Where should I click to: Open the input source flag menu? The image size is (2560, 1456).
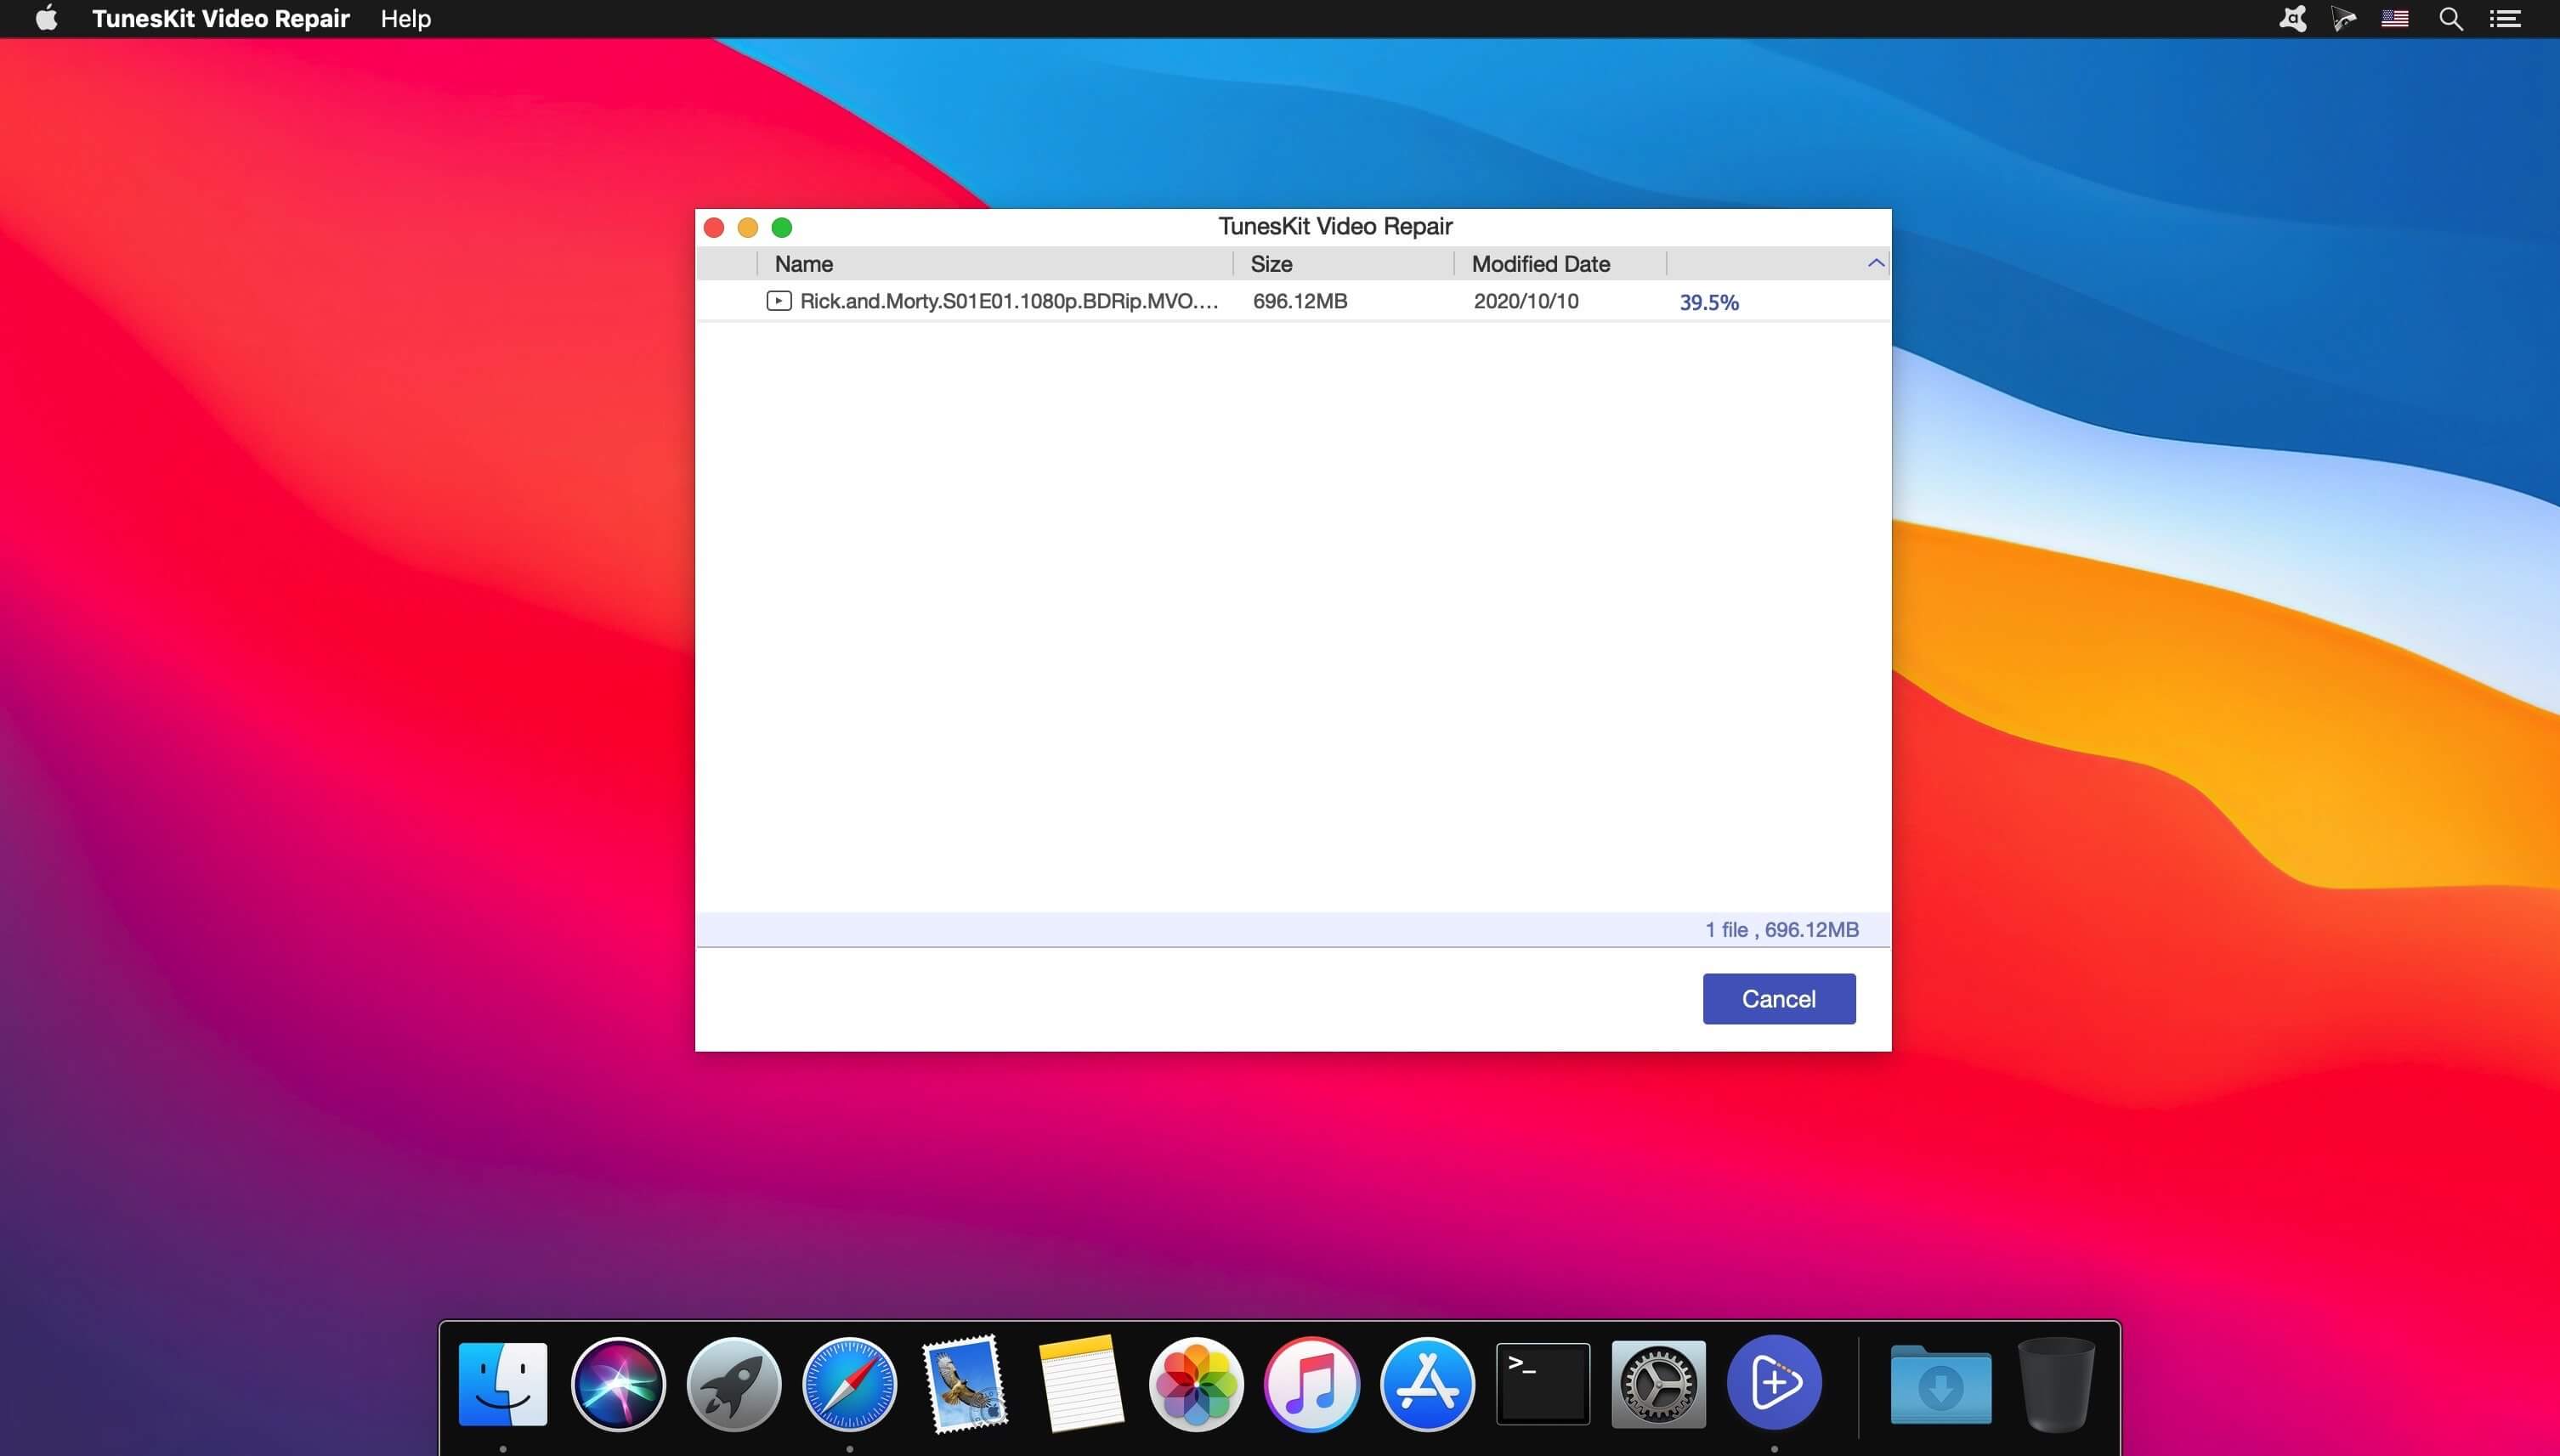[2394, 19]
